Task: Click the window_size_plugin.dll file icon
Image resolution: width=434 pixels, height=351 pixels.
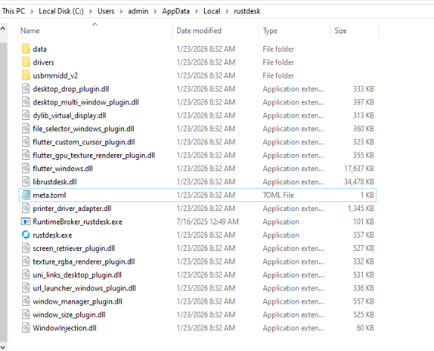Action: [x=26, y=314]
